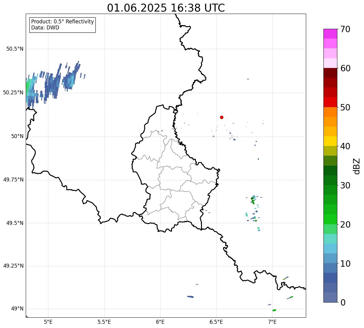This screenshot has width=364, height=328.
Task: Click the colorbar tick label 20
Action: click(x=346, y=225)
